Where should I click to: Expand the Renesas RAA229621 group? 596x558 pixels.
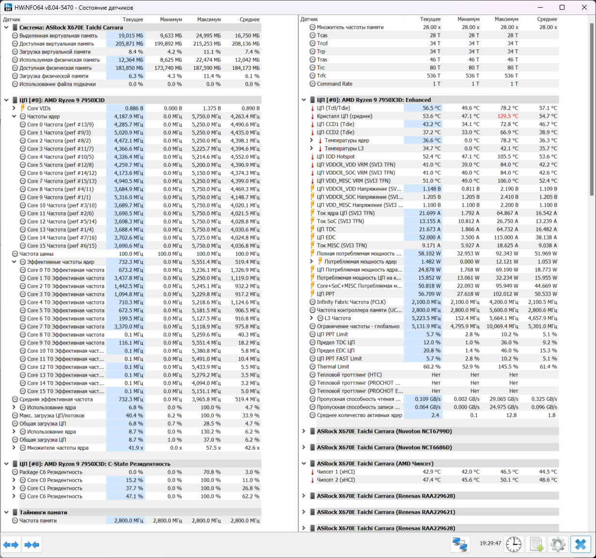click(304, 512)
